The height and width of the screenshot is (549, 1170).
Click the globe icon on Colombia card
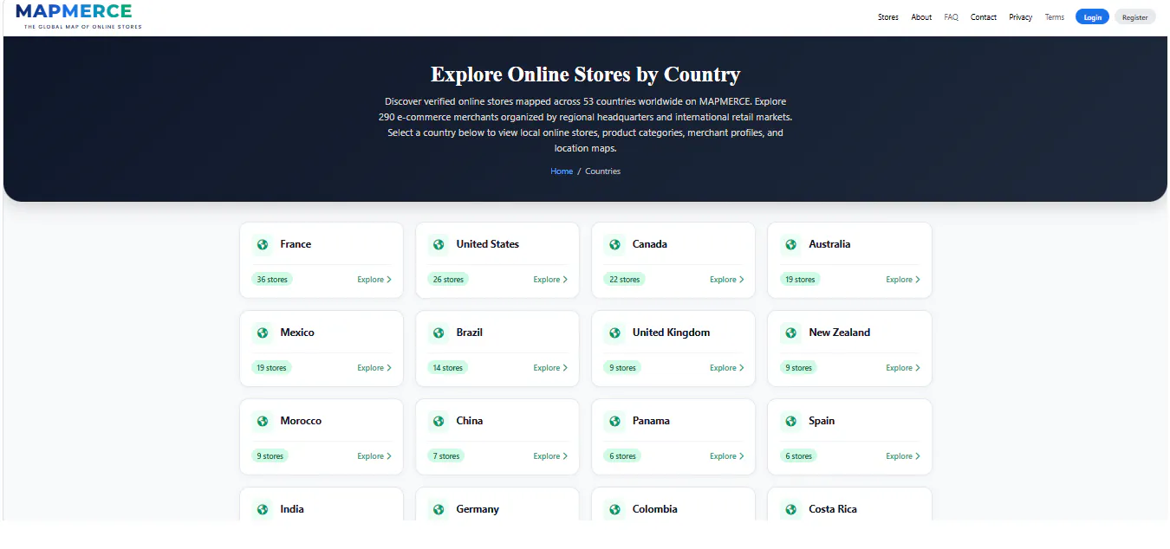pos(614,509)
